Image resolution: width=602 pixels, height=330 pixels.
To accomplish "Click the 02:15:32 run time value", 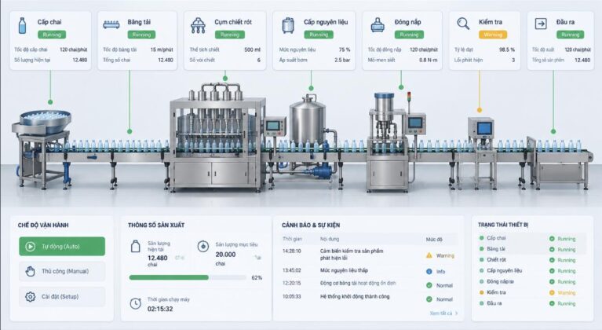I will point(160,309).
